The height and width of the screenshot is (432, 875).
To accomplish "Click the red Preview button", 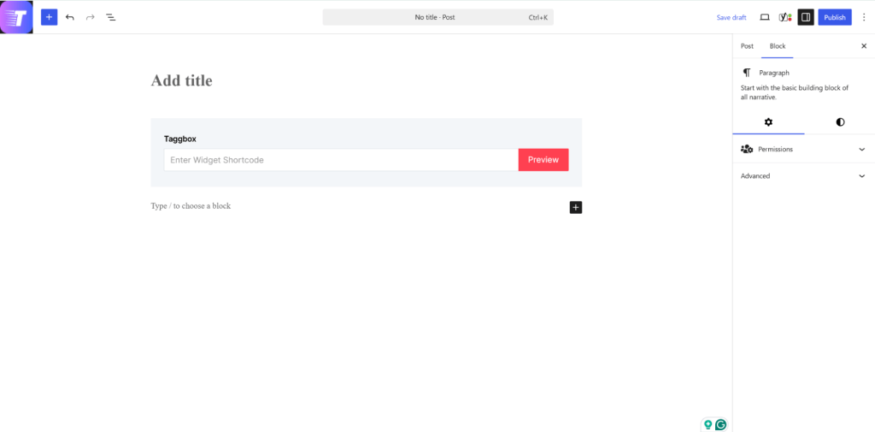I will (543, 160).
